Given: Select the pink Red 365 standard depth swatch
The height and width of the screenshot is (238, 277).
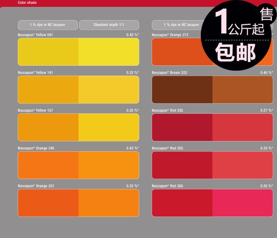Looking at the screenshot, I should pyautogui.click(x=243, y=203).
